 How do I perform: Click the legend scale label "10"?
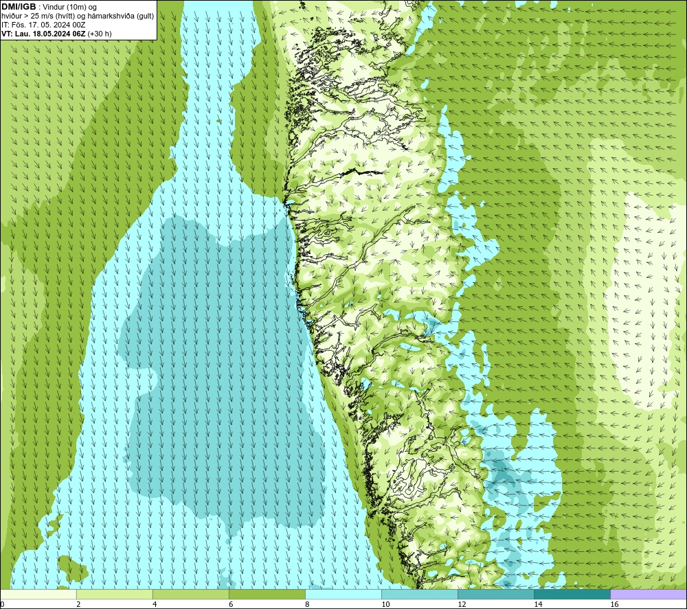[x=385, y=604]
